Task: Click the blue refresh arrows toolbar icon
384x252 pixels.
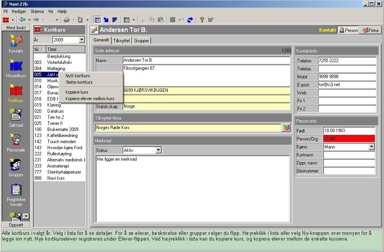Action: pos(190,20)
